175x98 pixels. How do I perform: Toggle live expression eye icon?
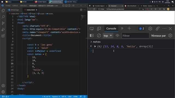pos(117,36)
